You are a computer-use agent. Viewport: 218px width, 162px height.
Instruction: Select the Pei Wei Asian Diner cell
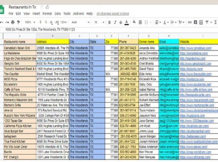pyautogui.click(x=20, y=147)
